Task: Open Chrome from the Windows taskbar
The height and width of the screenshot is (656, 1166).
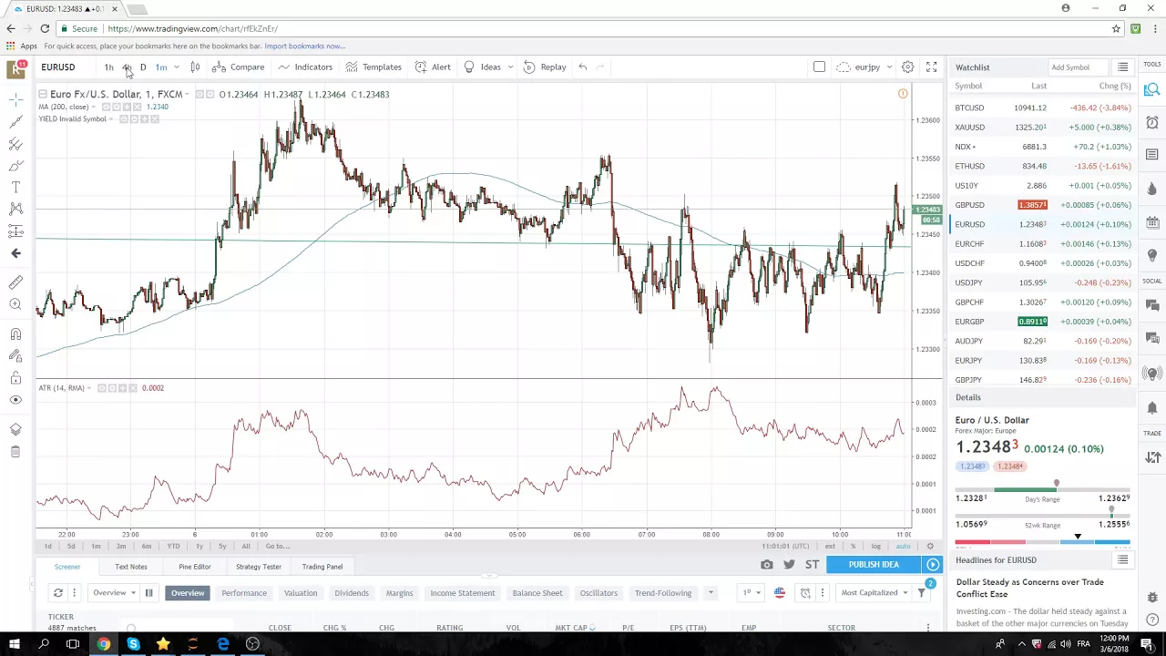Action: tap(104, 644)
